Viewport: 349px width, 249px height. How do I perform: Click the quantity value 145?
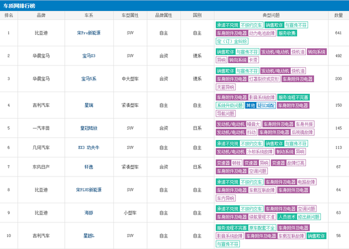tap(339, 128)
